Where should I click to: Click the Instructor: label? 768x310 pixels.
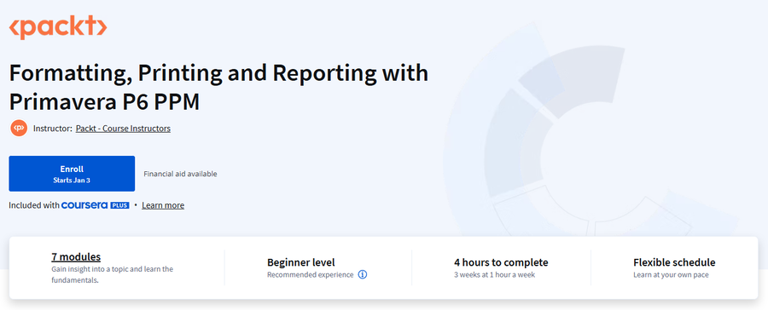(x=52, y=129)
